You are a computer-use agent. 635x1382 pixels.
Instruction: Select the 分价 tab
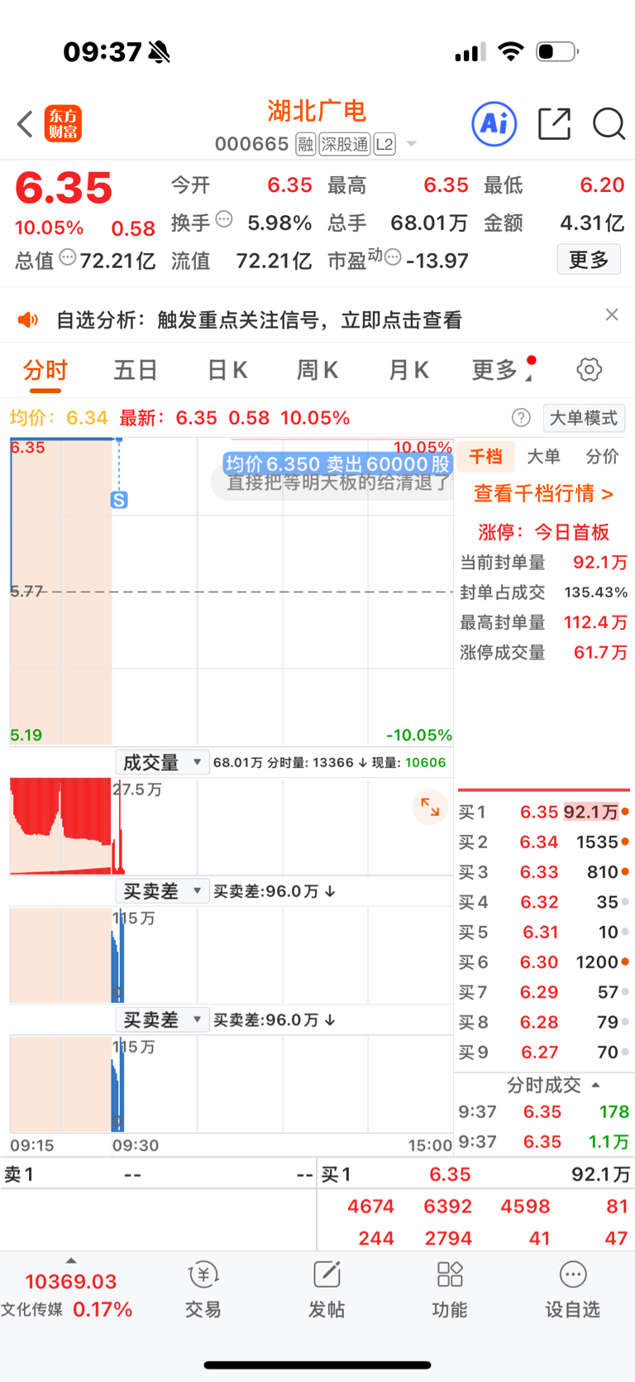602,456
